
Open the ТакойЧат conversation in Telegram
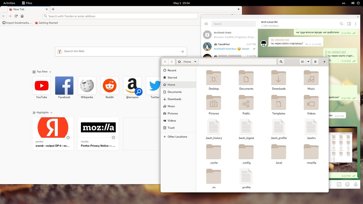tap(229, 46)
